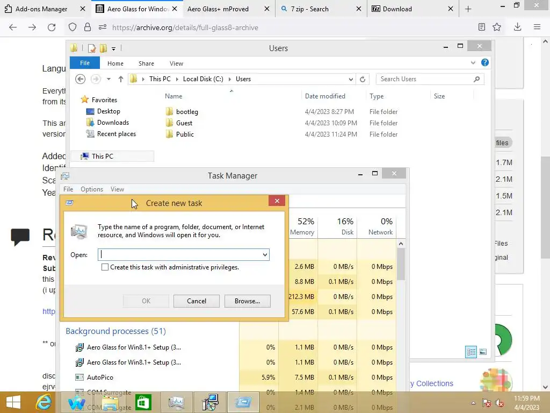The height and width of the screenshot is (413, 550).
Task: Open Desktop under Favorites
Action: [x=108, y=111]
